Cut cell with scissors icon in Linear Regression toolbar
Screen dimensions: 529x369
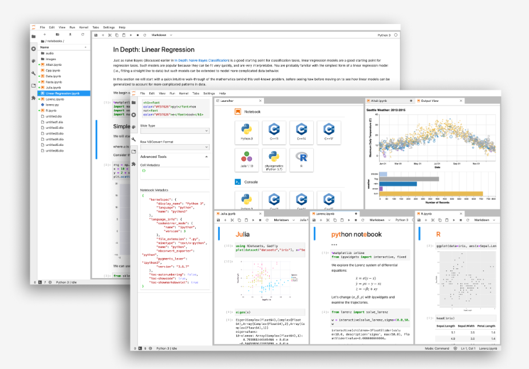pyautogui.click(x=110, y=35)
